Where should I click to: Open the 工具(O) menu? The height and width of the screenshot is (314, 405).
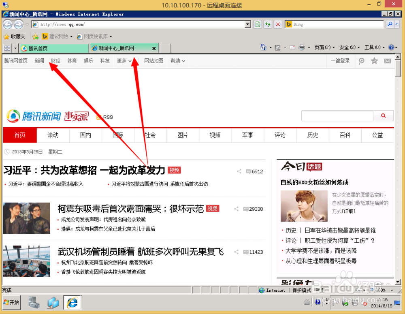coord(375,47)
